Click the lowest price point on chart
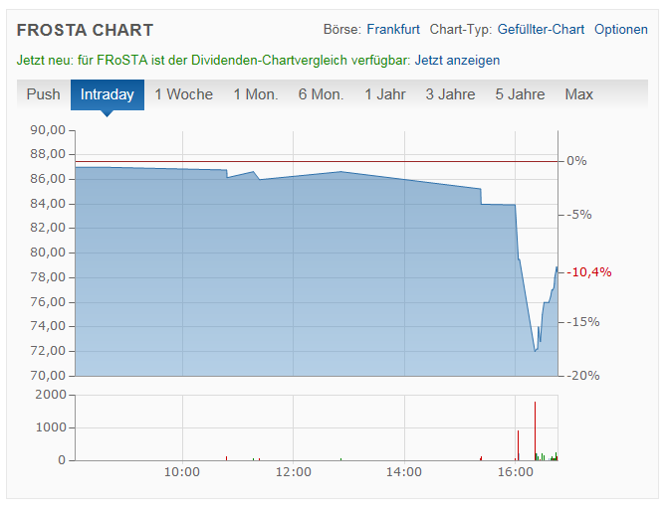This screenshot has height=509, width=669. click(x=535, y=350)
